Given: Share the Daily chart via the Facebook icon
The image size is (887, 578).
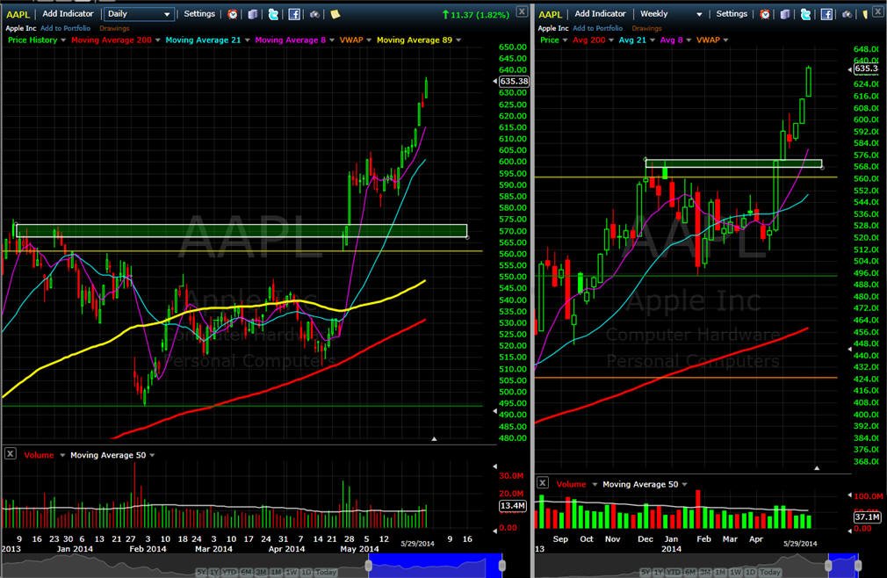Looking at the screenshot, I should 294,14.
